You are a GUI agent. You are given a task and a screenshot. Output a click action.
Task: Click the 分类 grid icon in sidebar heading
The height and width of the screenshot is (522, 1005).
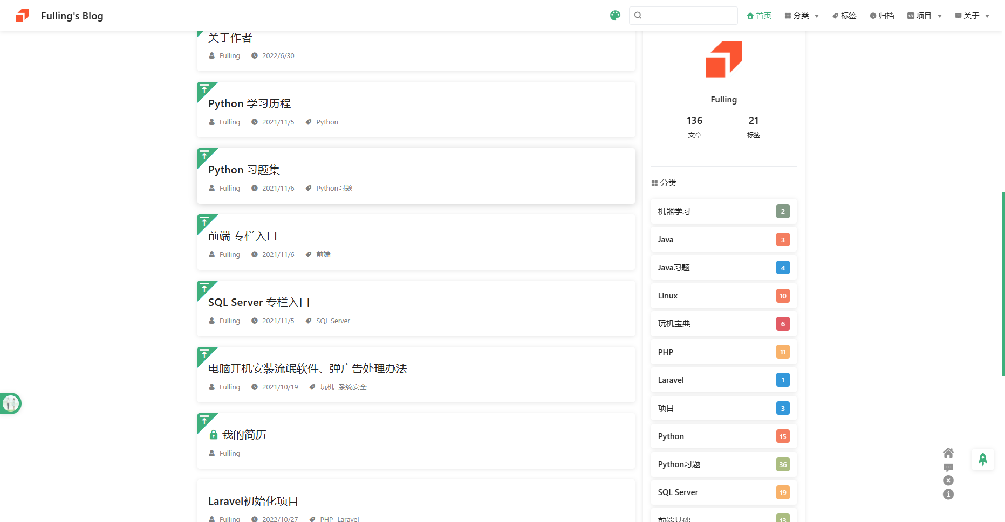tap(654, 183)
